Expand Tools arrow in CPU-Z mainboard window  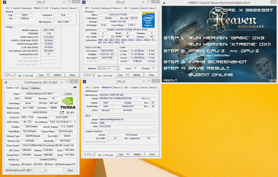click(127, 154)
